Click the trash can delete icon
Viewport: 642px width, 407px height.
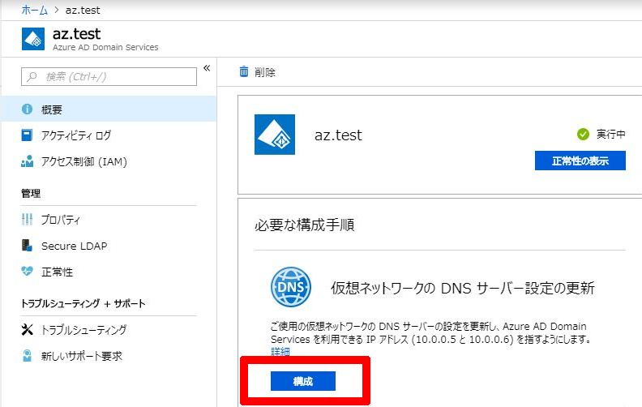tap(244, 71)
